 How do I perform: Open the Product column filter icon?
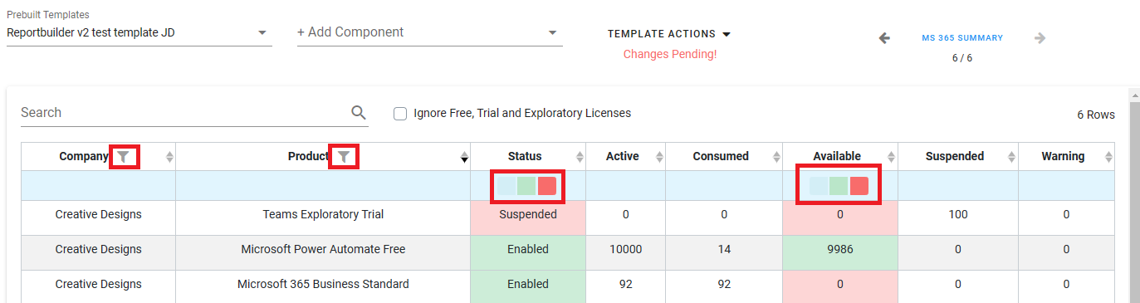click(x=343, y=156)
